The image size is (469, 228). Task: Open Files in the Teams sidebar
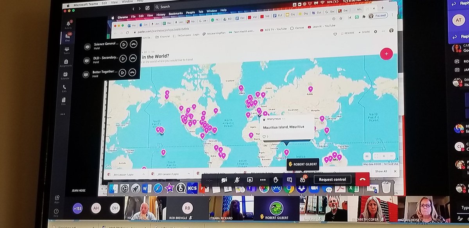coord(63,101)
